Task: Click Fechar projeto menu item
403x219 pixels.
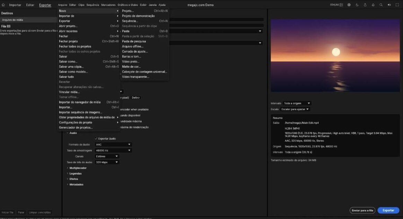Action: (89, 41)
